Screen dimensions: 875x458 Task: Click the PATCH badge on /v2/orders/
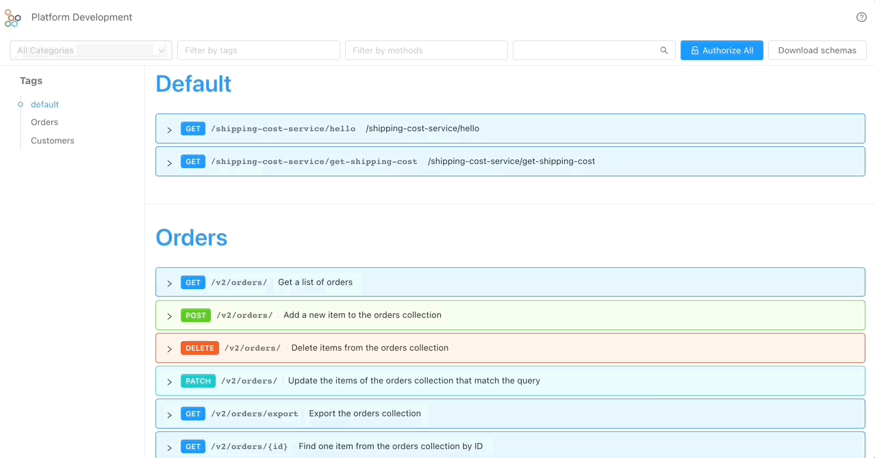tap(198, 381)
